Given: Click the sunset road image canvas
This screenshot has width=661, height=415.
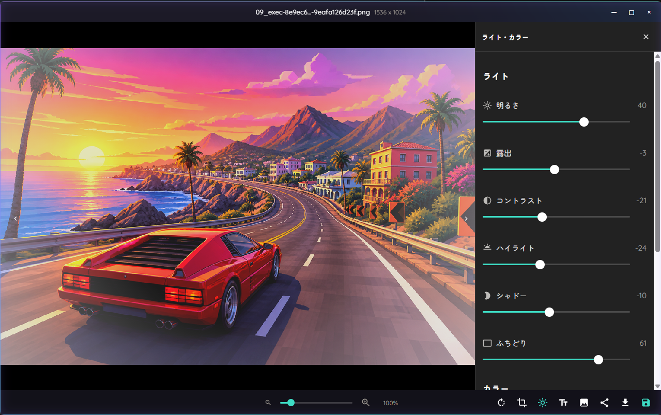Looking at the screenshot, I should 237,206.
